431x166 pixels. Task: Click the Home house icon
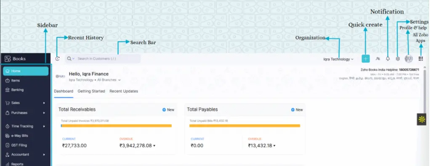click(x=8, y=71)
